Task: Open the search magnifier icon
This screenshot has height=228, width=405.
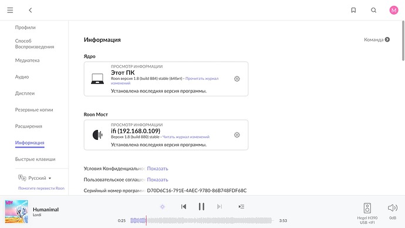Action: pos(373,10)
